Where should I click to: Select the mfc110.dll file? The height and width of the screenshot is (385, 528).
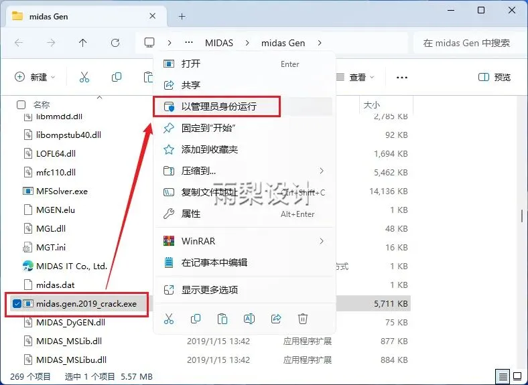coord(56,172)
